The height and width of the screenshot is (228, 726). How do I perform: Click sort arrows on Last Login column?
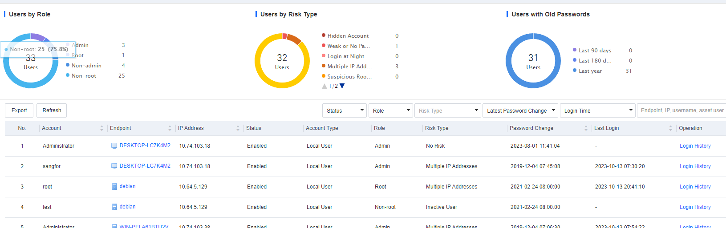pyautogui.click(x=670, y=128)
